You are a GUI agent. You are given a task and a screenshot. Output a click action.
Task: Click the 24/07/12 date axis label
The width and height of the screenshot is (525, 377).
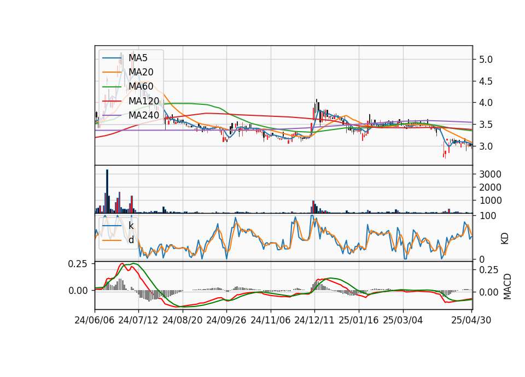coord(138,321)
